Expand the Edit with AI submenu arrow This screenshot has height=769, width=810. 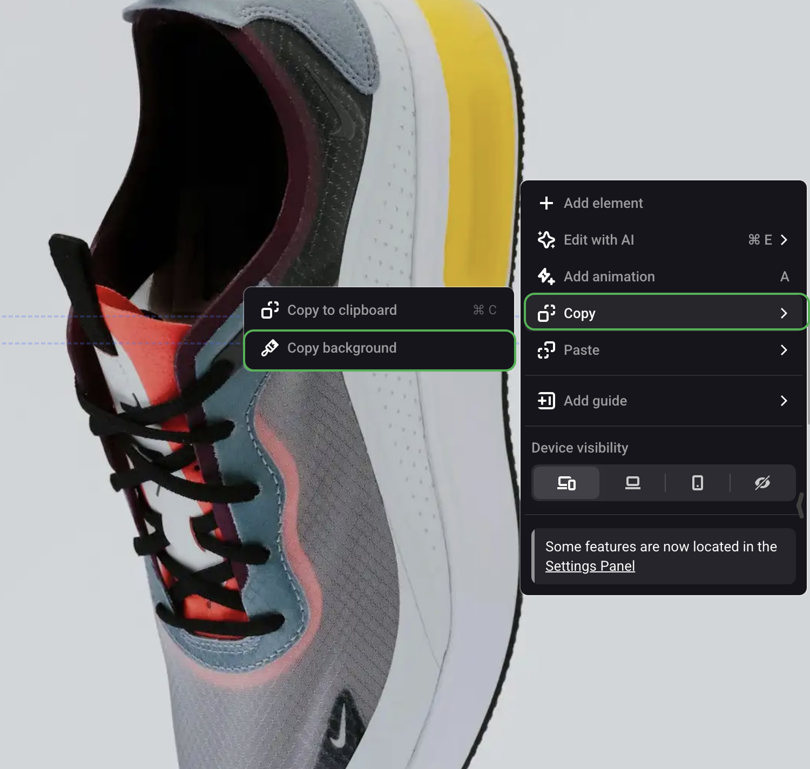(784, 240)
